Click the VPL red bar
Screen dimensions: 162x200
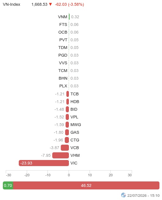point(67,117)
